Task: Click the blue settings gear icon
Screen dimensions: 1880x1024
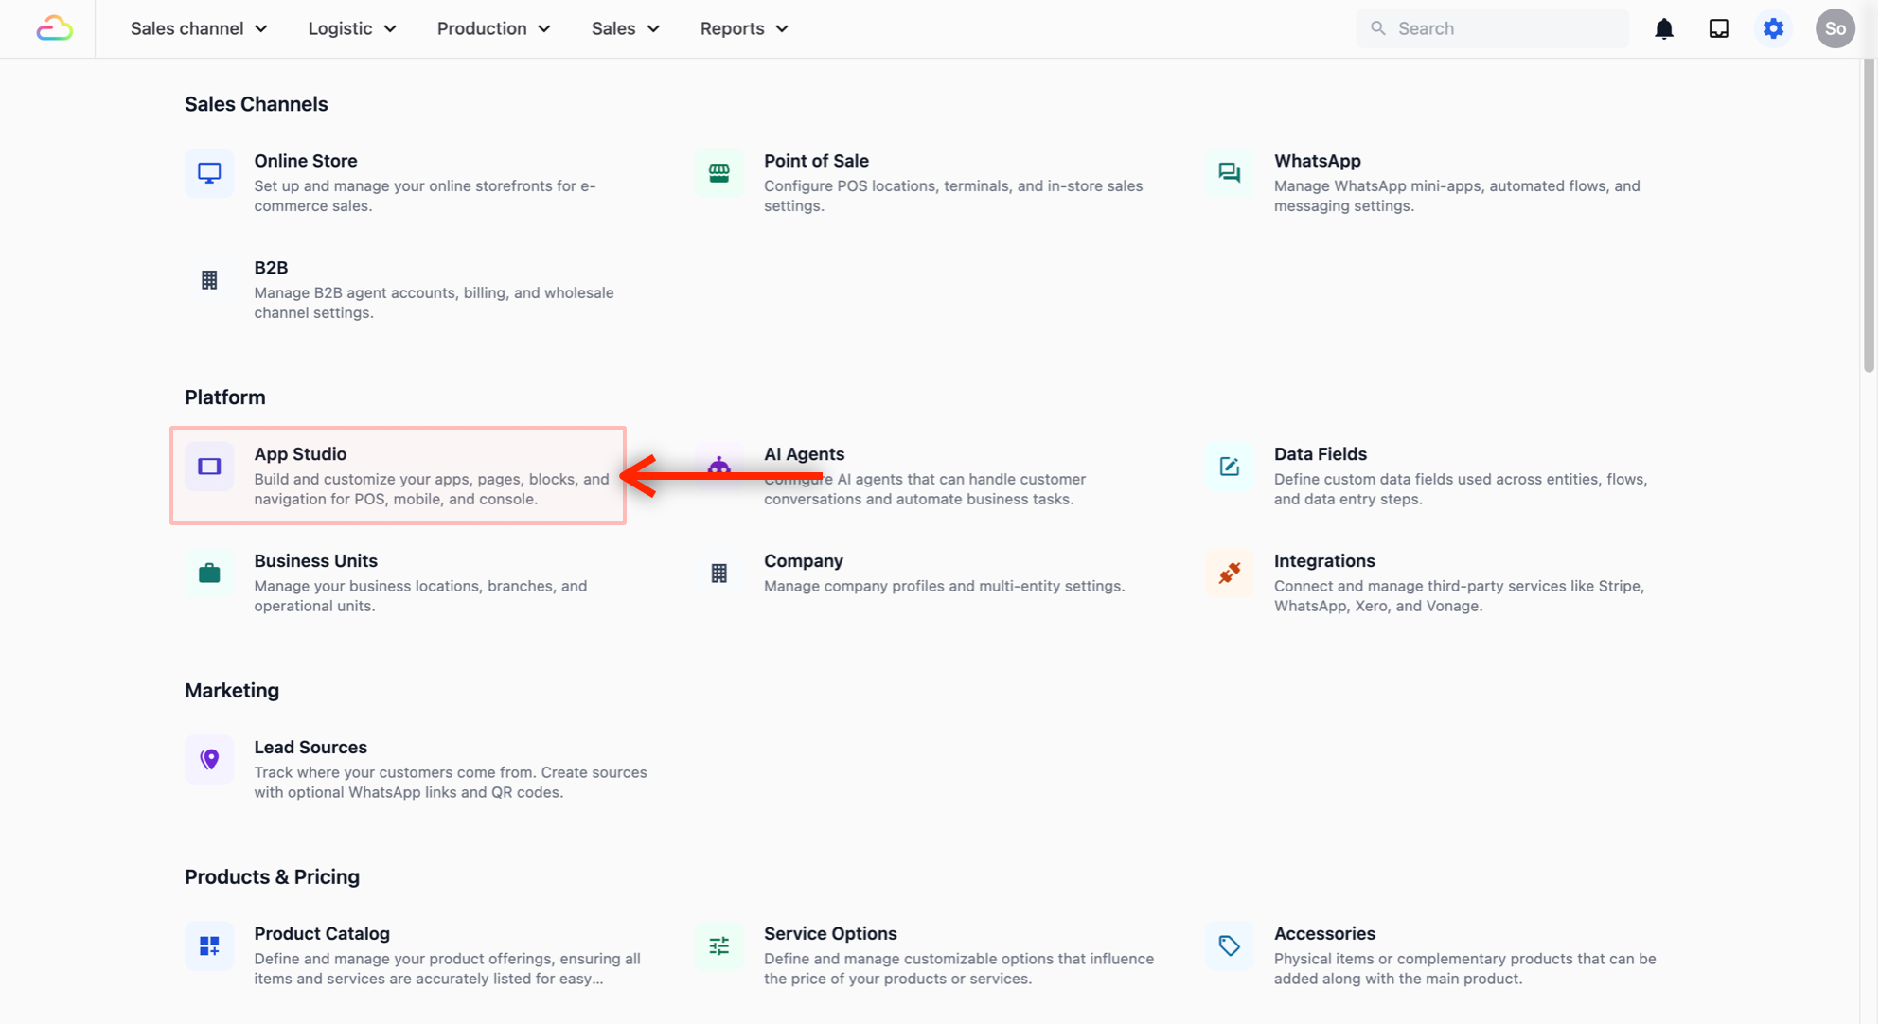Action: click(1773, 28)
